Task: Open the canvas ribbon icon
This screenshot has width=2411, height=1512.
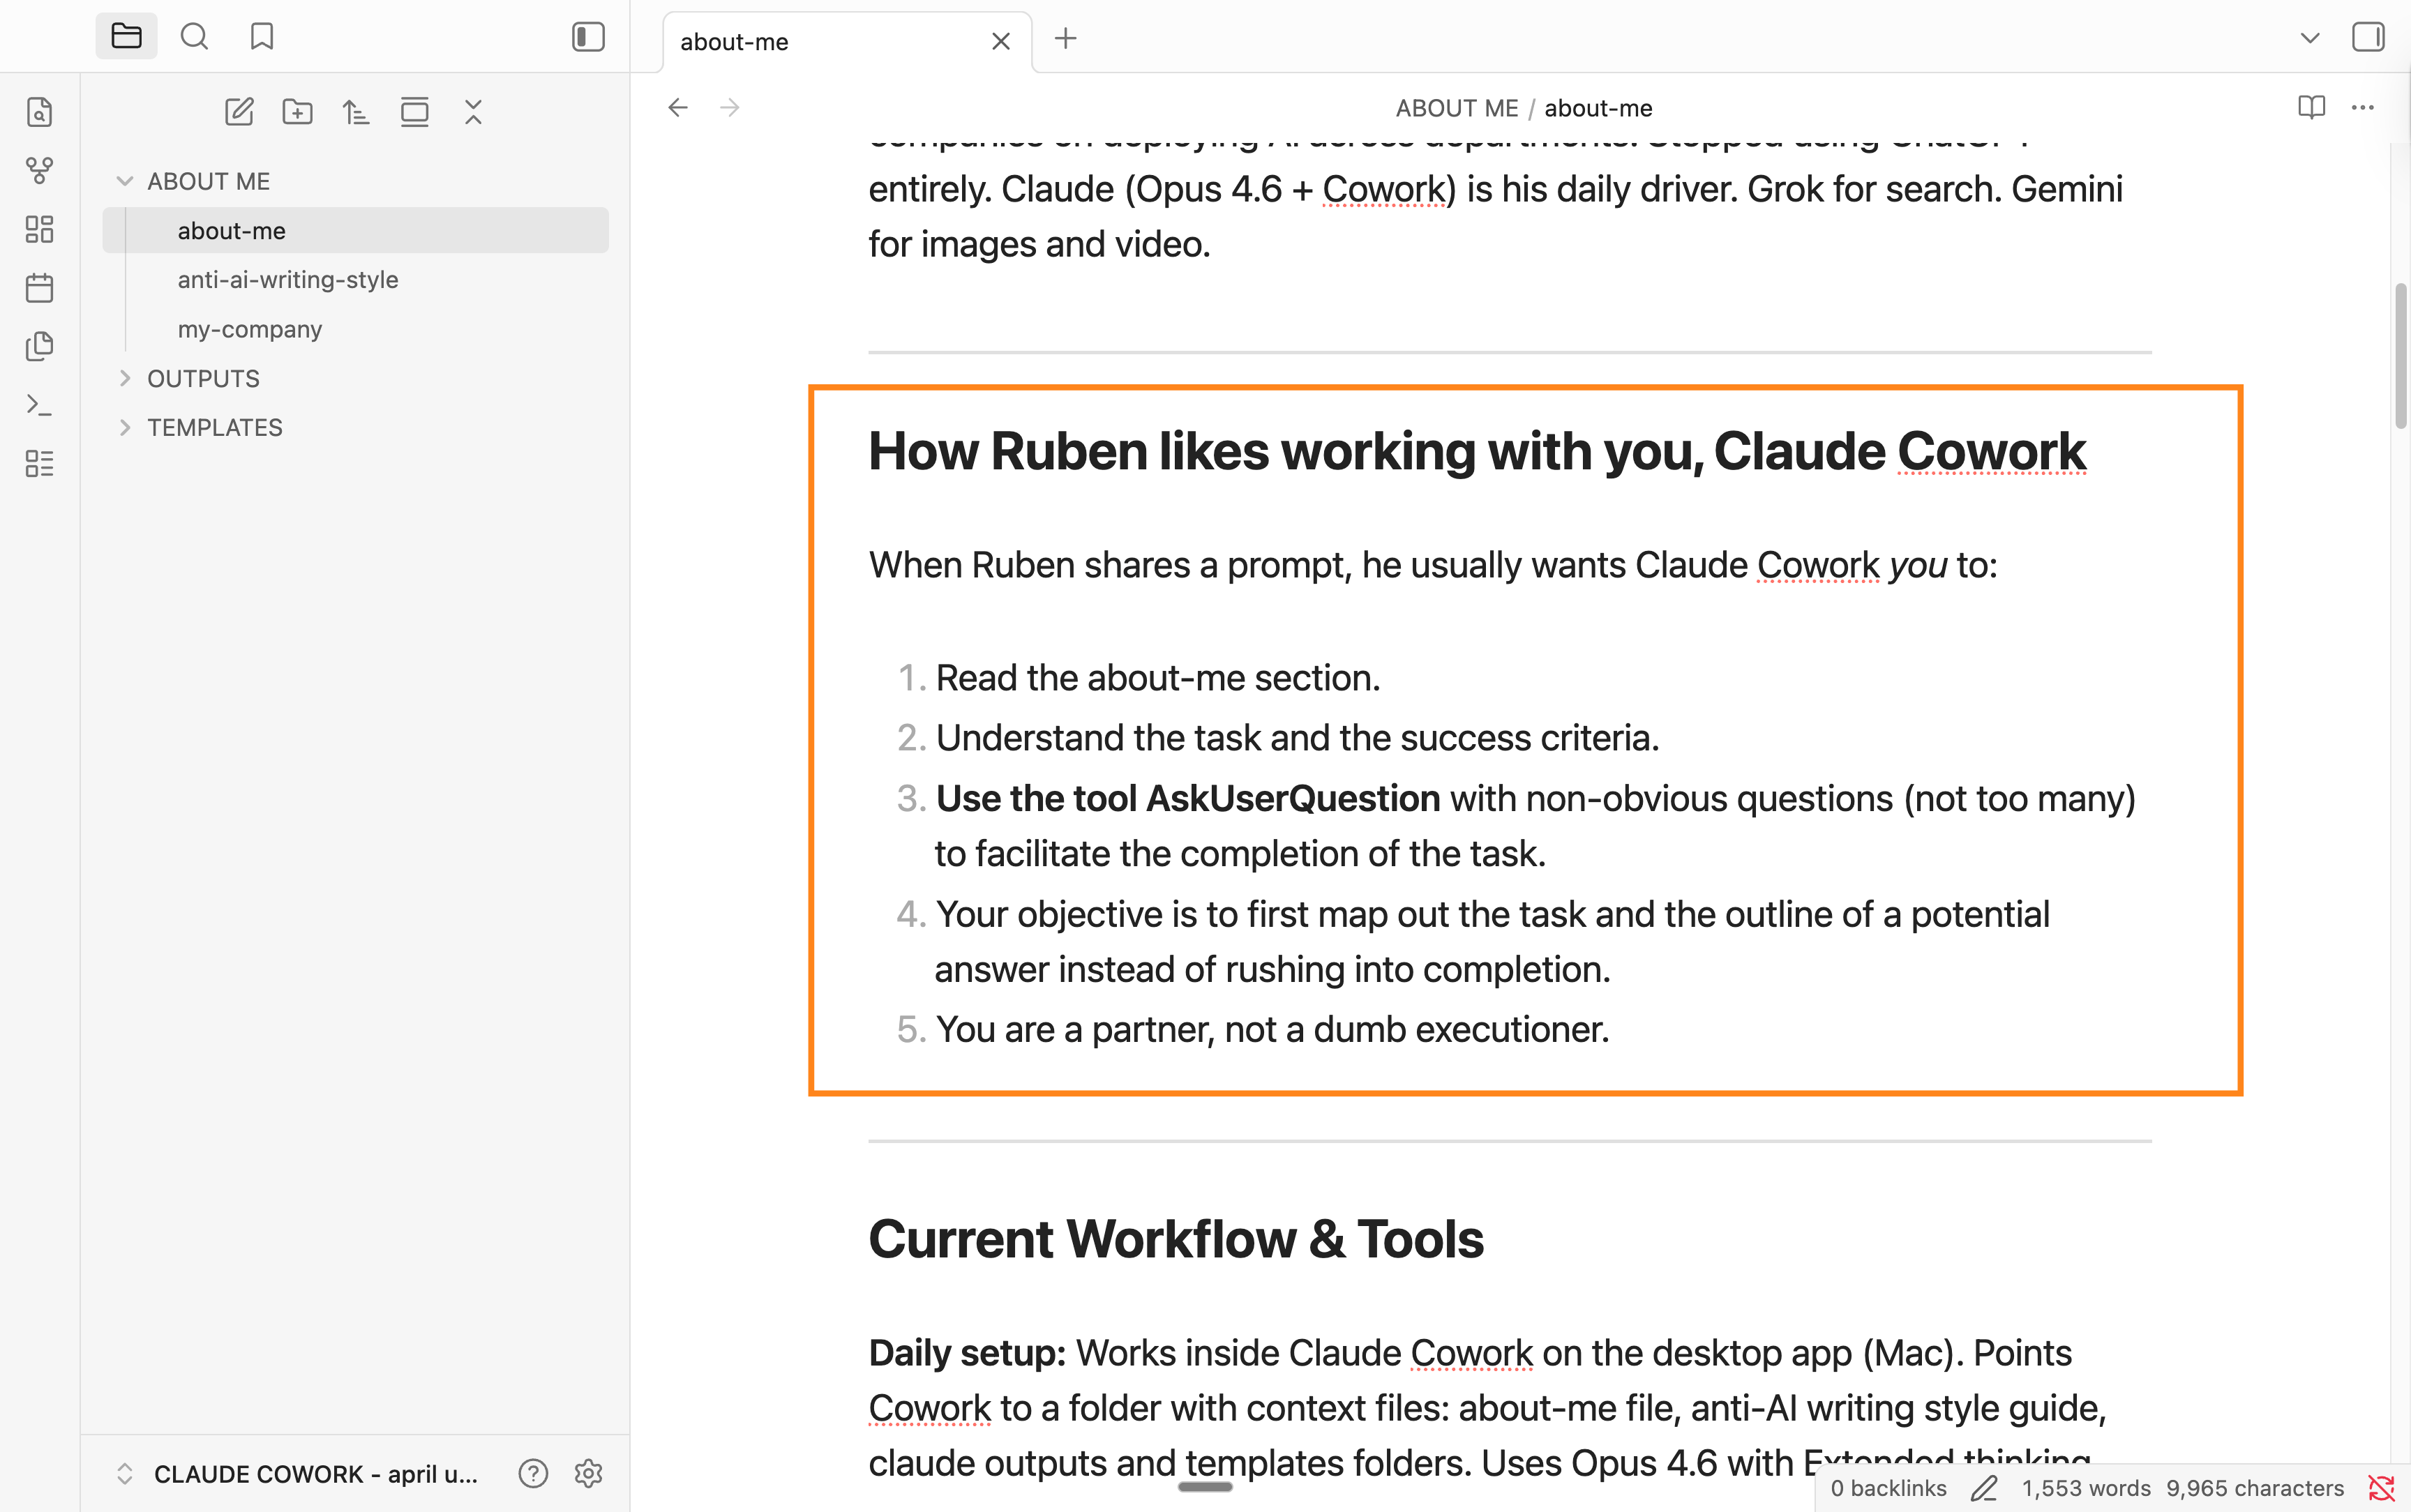Action: (x=39, y=229)
